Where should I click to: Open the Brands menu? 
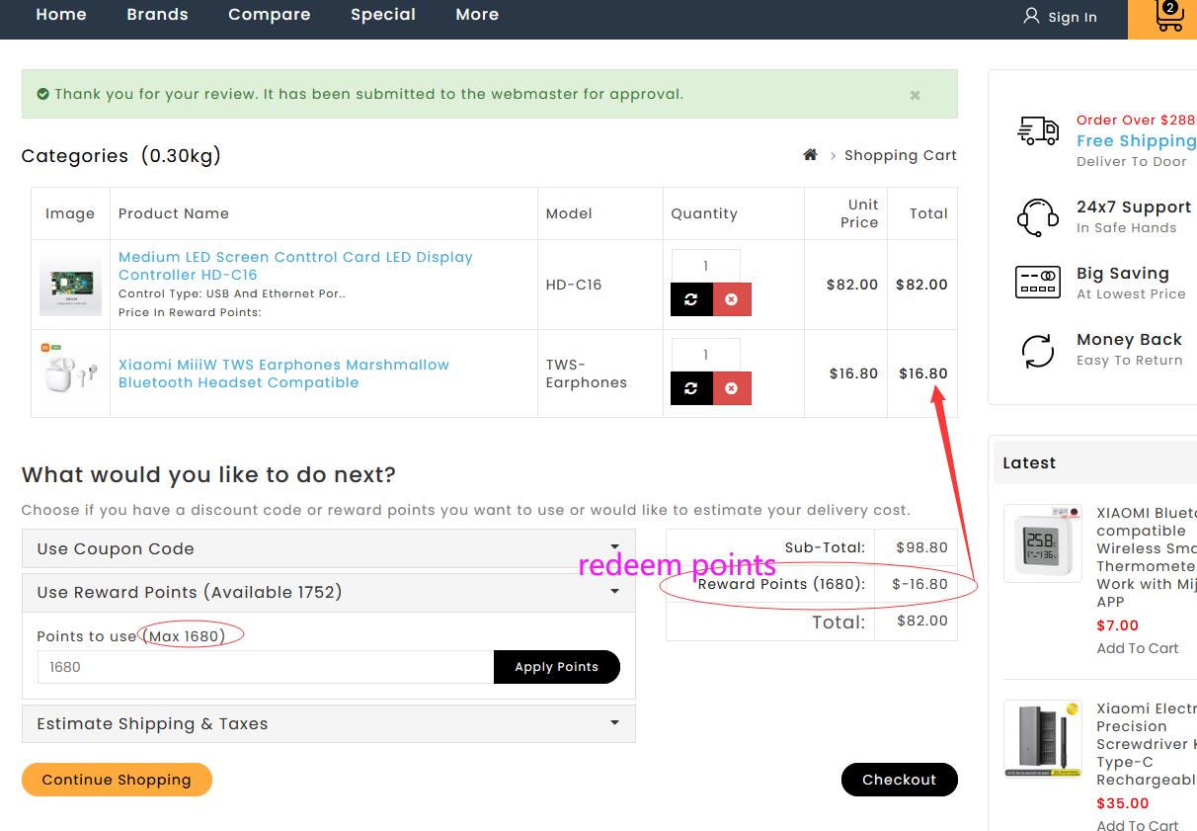coord(157,15)
